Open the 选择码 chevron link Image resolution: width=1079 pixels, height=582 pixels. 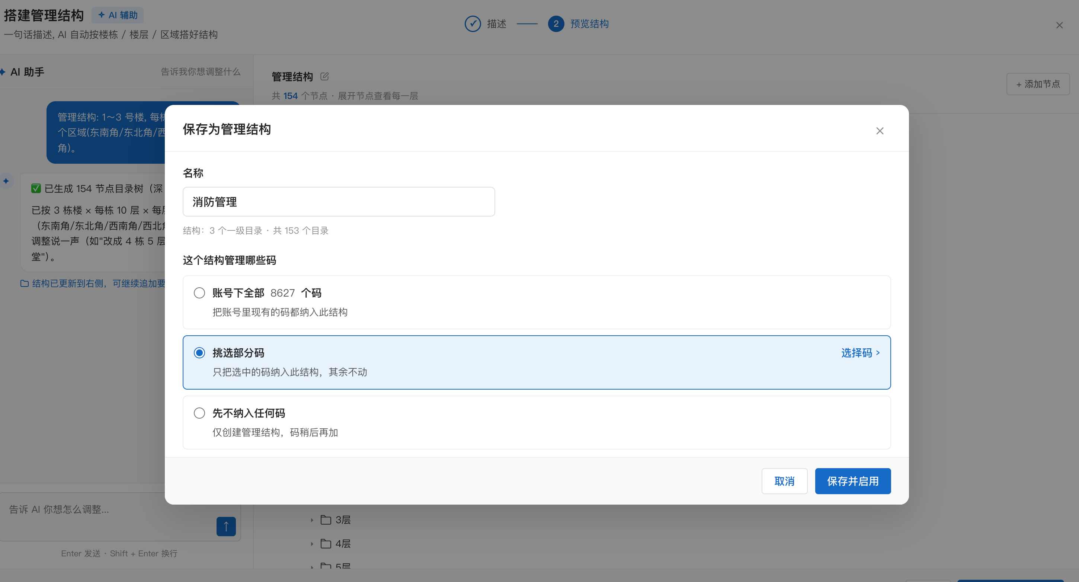point(860,353)
